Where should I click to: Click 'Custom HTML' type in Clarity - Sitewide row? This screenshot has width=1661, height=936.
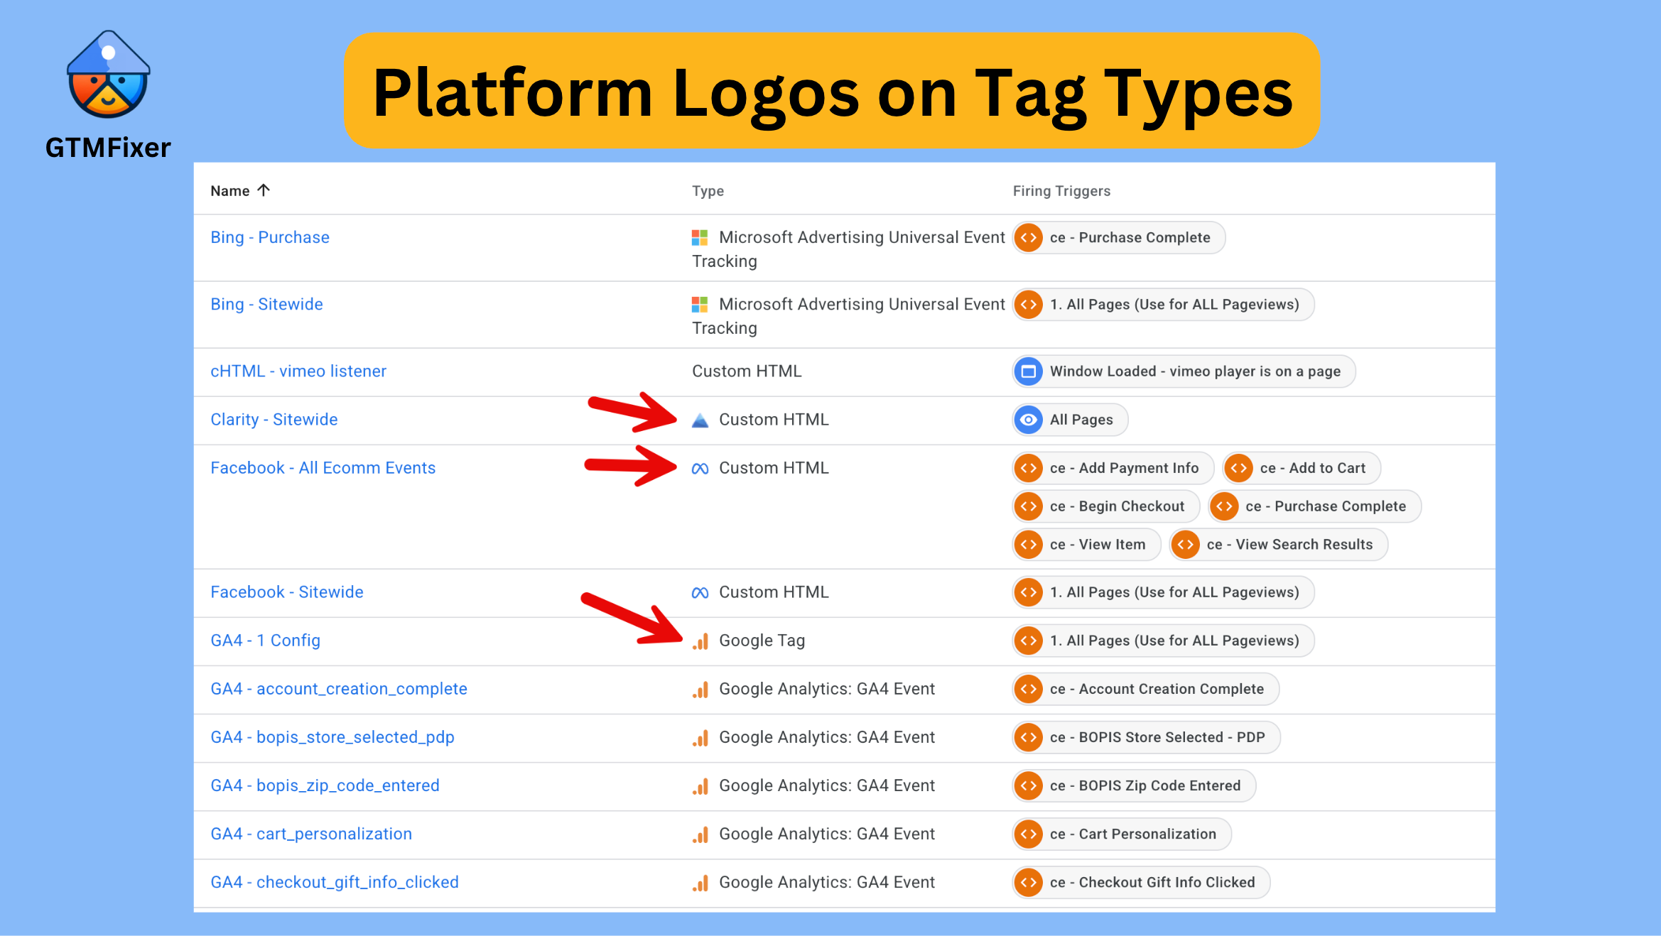tap(774, 419)
